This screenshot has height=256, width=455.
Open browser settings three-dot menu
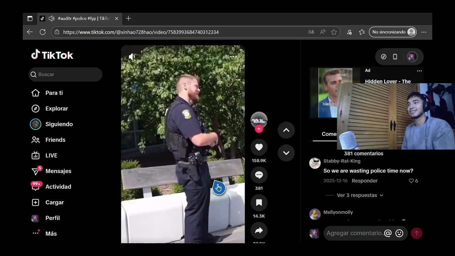[424, 32]
